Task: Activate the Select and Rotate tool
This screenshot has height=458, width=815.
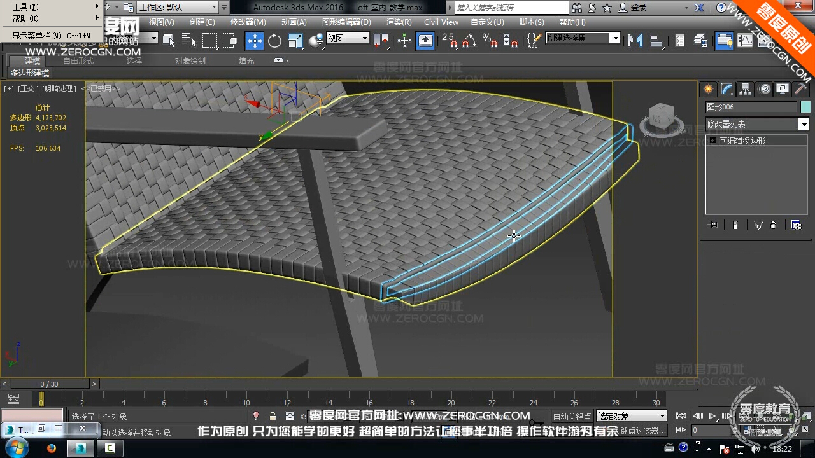Action: [x=275, y=41]
